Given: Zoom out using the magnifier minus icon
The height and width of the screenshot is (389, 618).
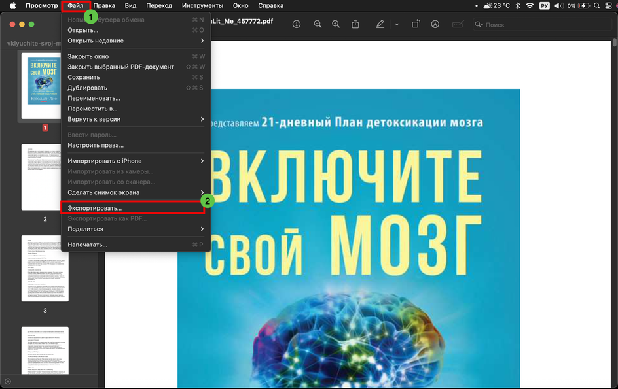Looking at the screenshot, I should pyautogui.click(x=318, y=24).
